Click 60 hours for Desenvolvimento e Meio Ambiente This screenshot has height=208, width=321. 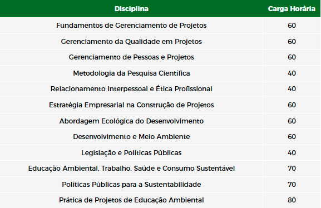(292, 137)
